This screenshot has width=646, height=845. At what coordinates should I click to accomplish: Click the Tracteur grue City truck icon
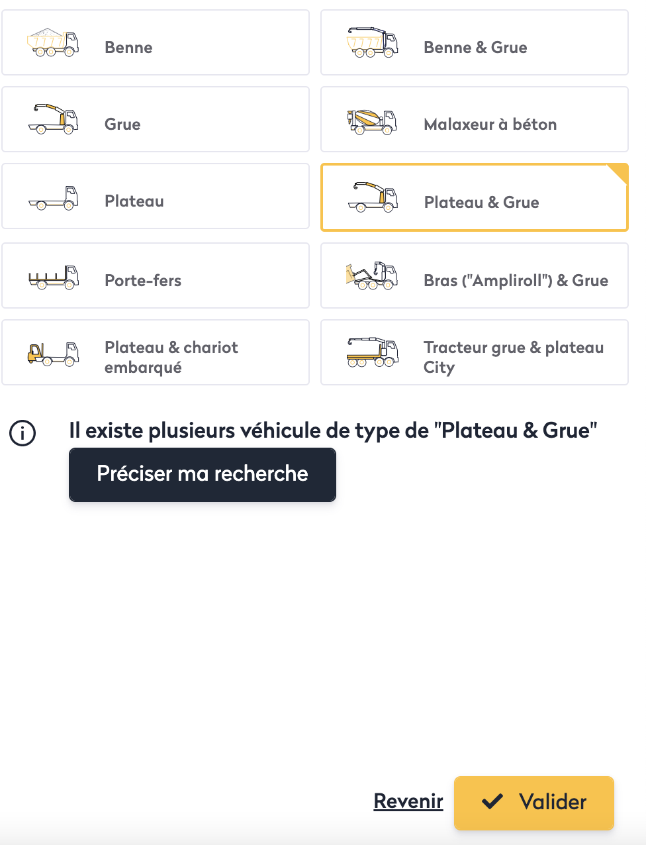point(372,352)
